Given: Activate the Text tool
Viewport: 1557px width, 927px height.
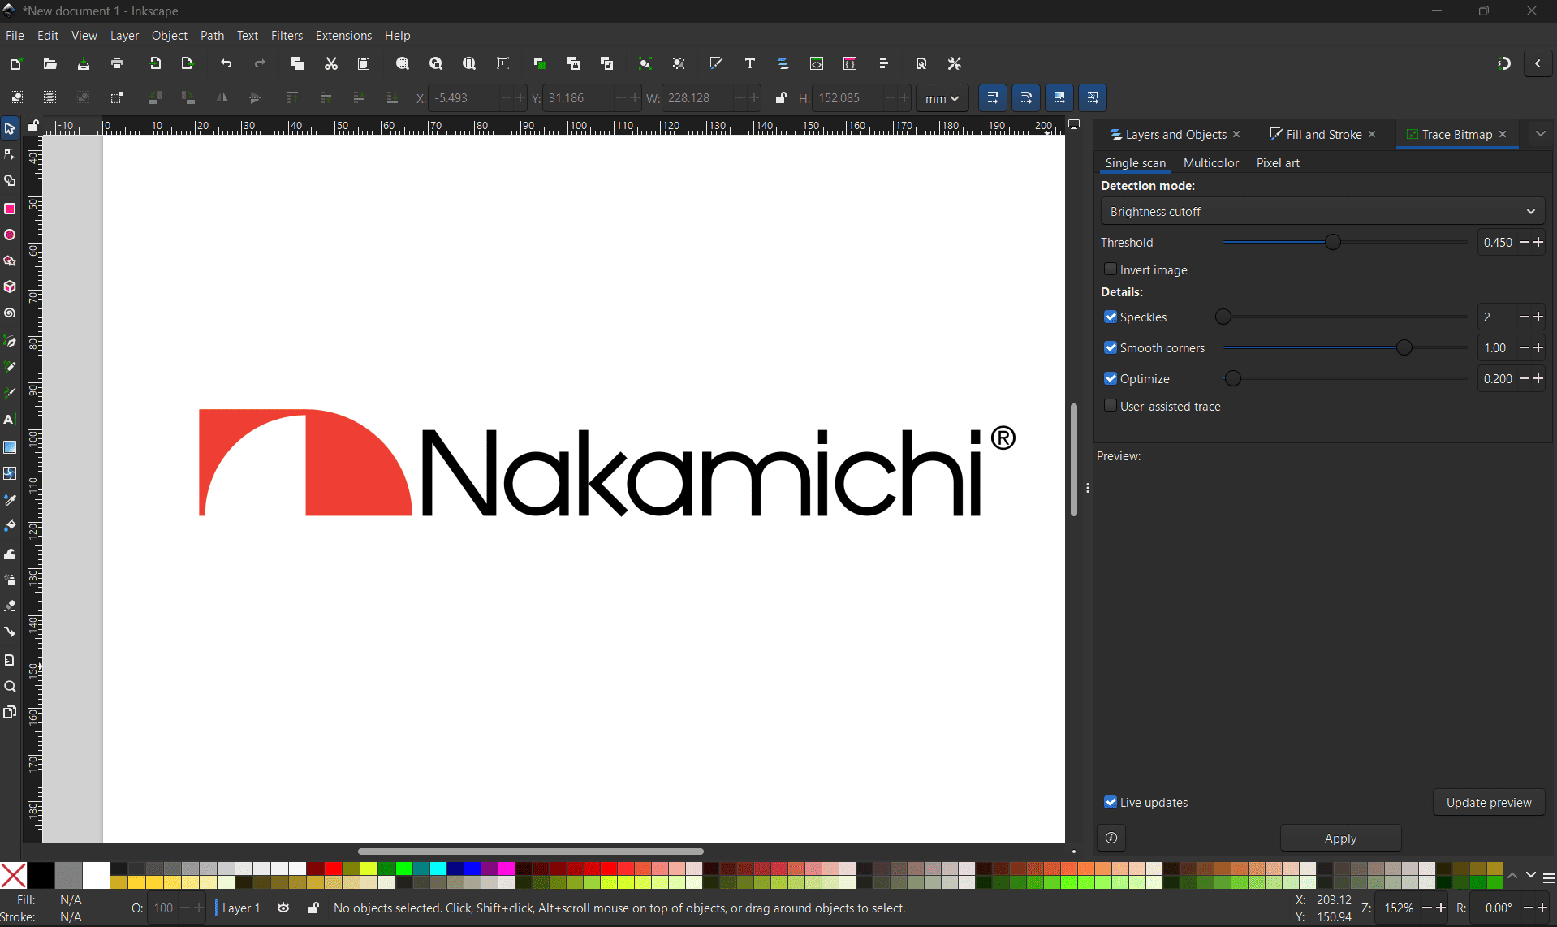Looking at the screenshot, I should tap(10, 420).
